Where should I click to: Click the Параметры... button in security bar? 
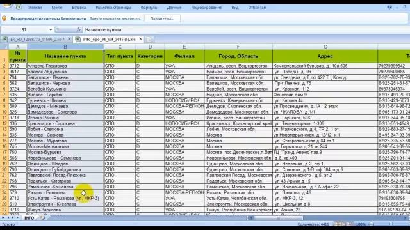click(162, 19)
